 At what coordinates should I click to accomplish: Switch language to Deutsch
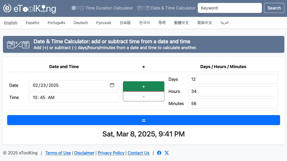(x=81, y=23)
